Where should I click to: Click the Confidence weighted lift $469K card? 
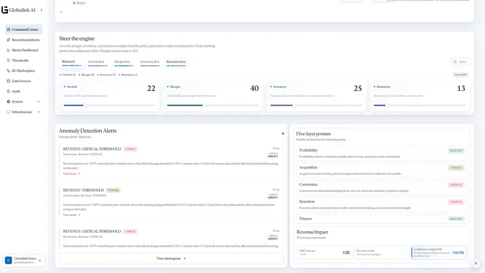[x=439, y=252]
